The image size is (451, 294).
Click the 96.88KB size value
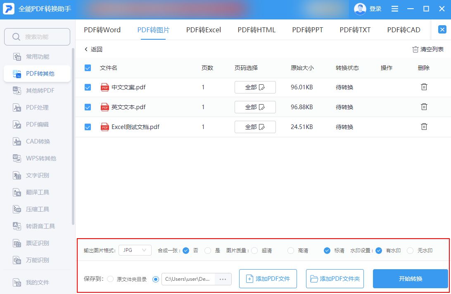point(302,107)
